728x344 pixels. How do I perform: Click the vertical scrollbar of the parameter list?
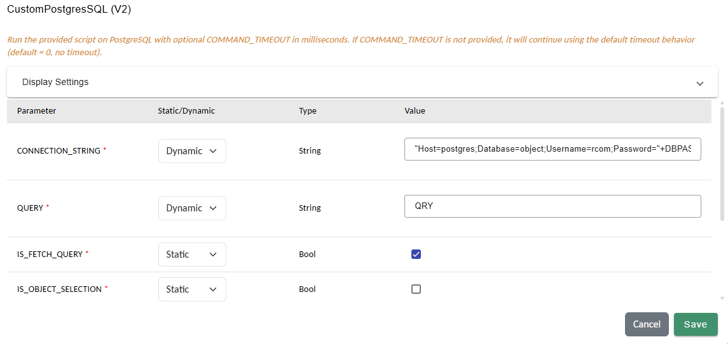722,165
